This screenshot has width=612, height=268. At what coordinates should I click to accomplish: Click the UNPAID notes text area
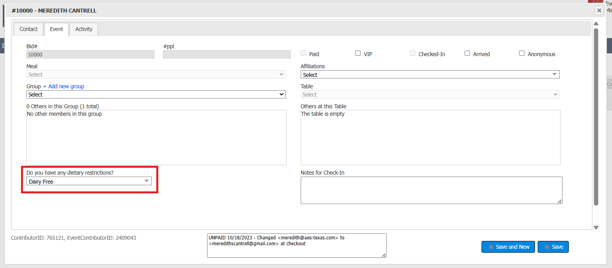[x=297, y=246]
